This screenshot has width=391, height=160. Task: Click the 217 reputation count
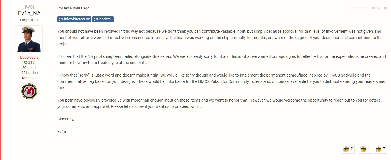31,63
